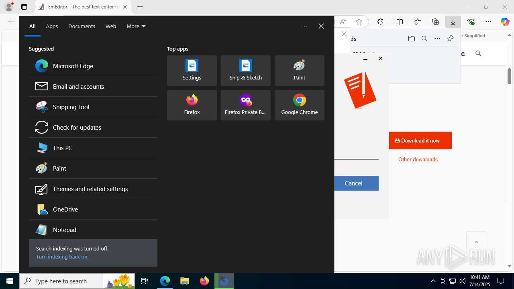This screenshot has height=289, width=514.
Task: Open This PC from suggested list
Action: [93, 148]
